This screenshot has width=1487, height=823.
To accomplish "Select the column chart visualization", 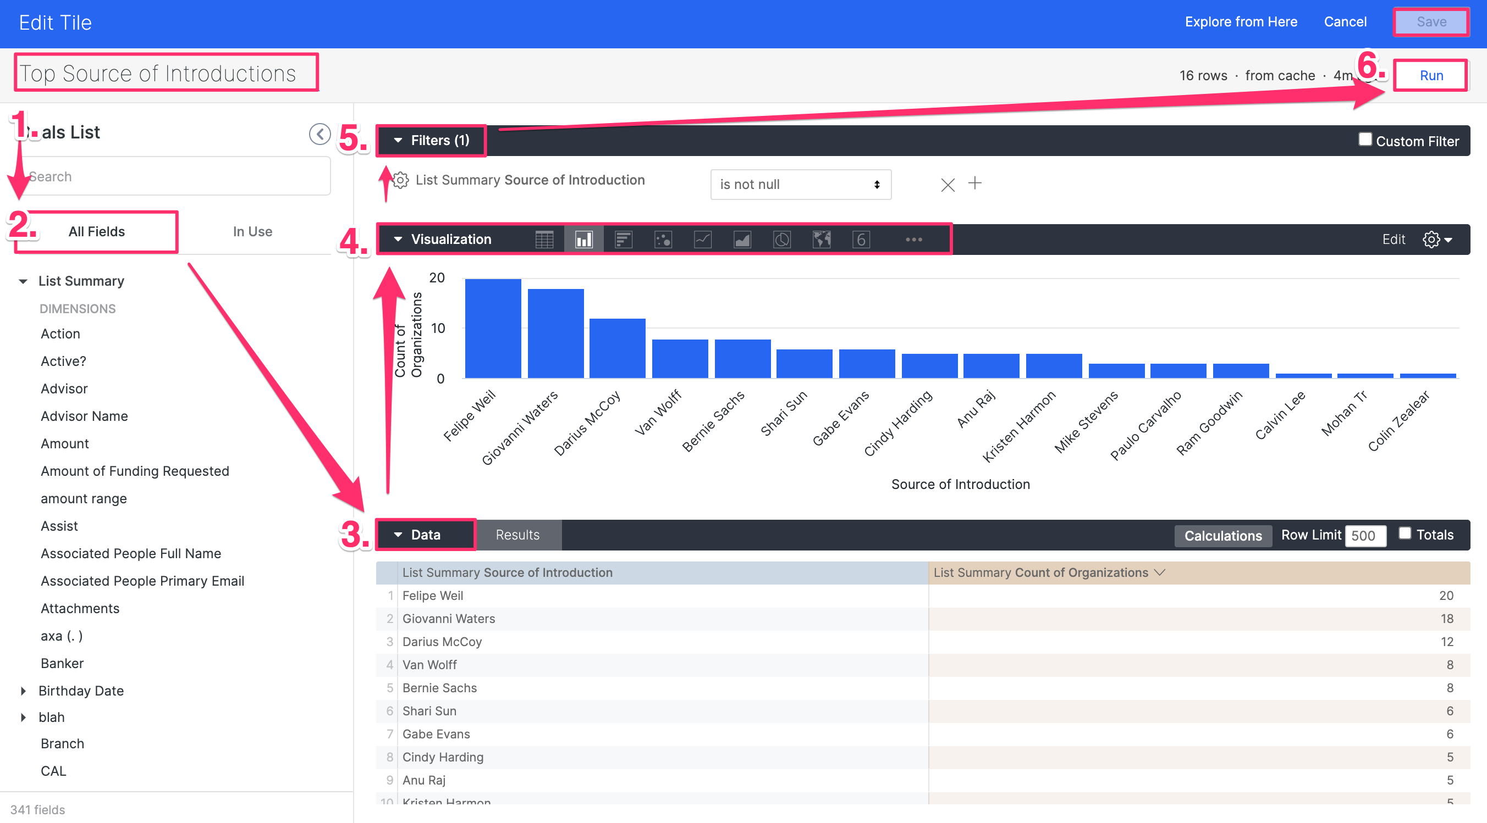I will tap(583, 239).
